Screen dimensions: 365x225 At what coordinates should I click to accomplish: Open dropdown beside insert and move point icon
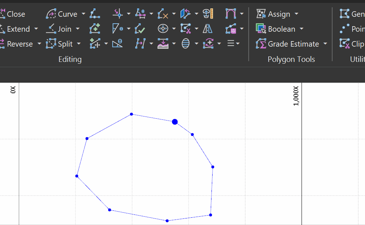point(106,43)
